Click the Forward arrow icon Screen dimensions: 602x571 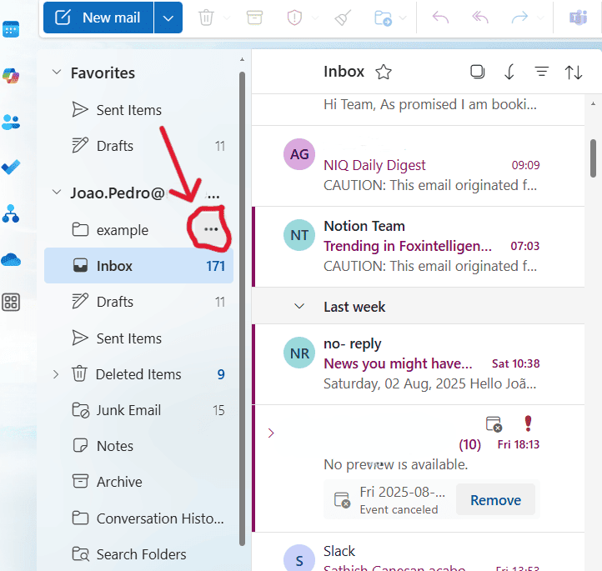[519, 18]
